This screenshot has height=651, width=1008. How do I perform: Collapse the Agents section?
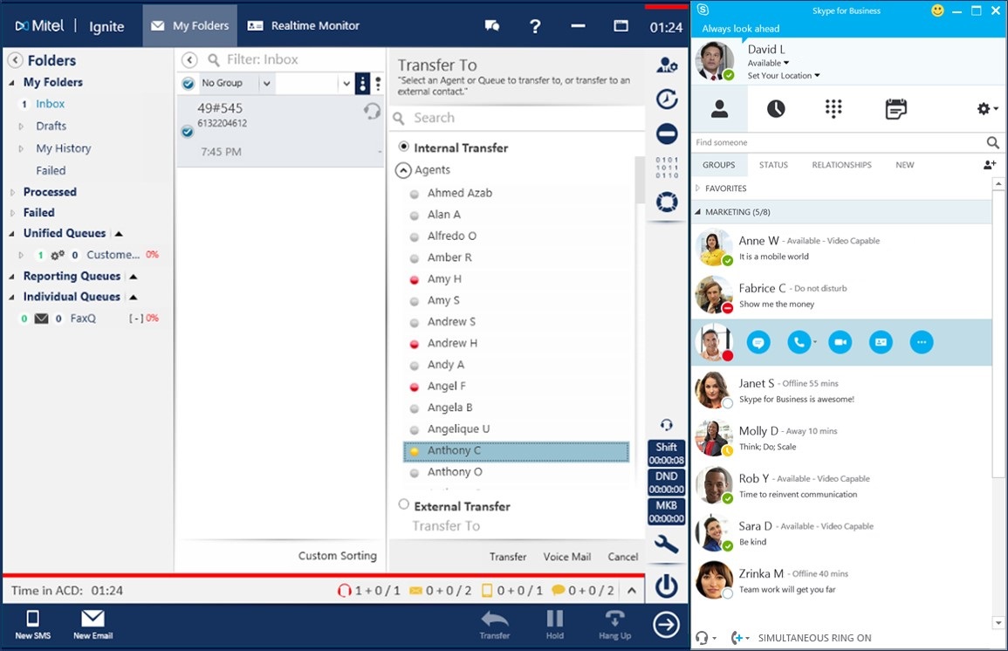(402, 170)
